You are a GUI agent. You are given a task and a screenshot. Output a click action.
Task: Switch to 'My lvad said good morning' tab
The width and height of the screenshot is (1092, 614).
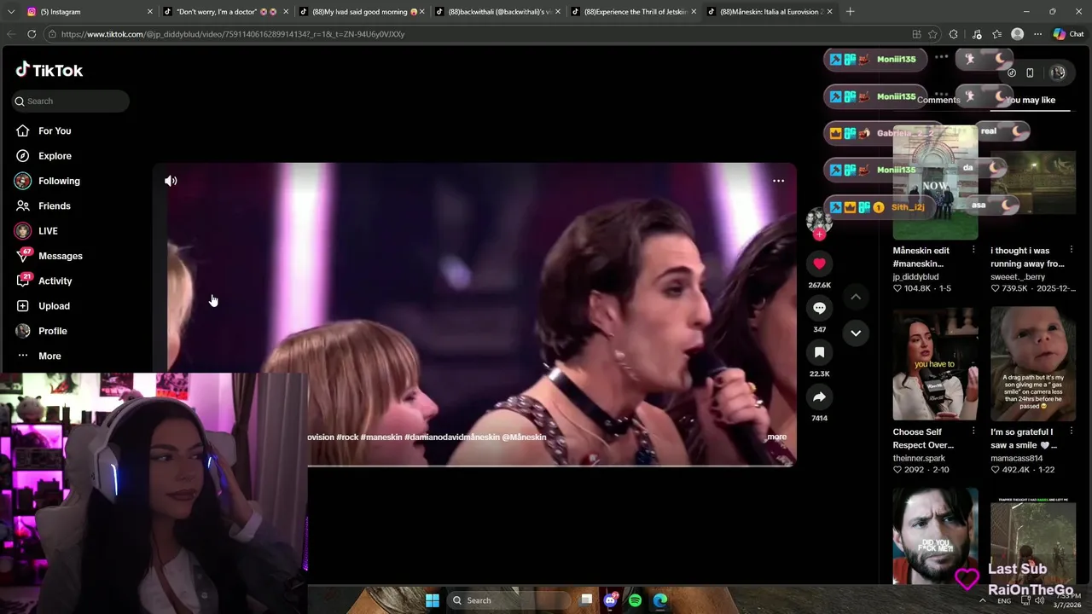tap(363, 12)
